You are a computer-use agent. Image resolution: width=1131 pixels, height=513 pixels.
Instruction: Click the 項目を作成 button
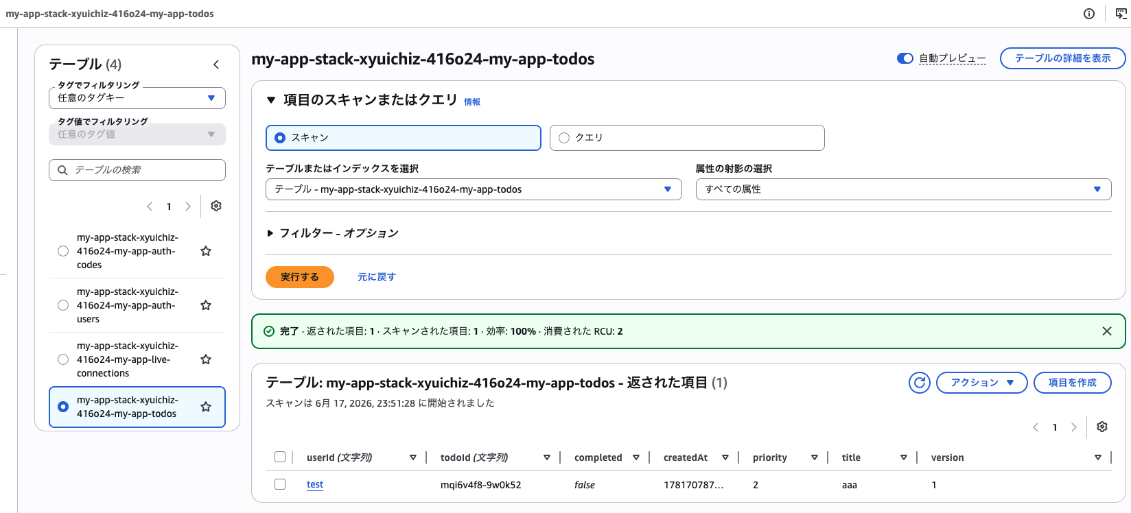point(1073,383)
